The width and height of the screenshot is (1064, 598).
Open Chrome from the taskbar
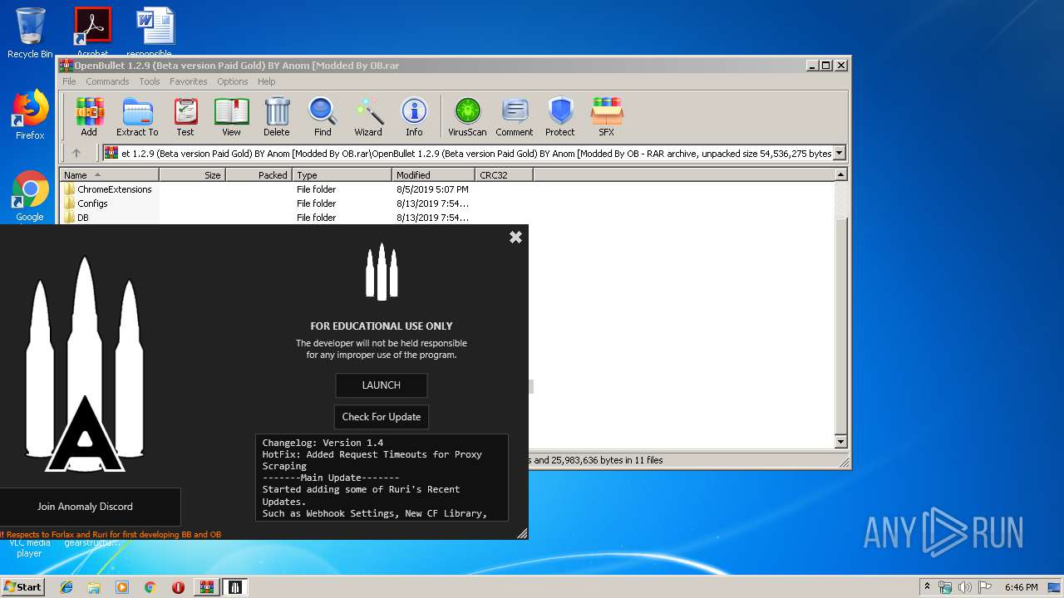pos(150,587)
